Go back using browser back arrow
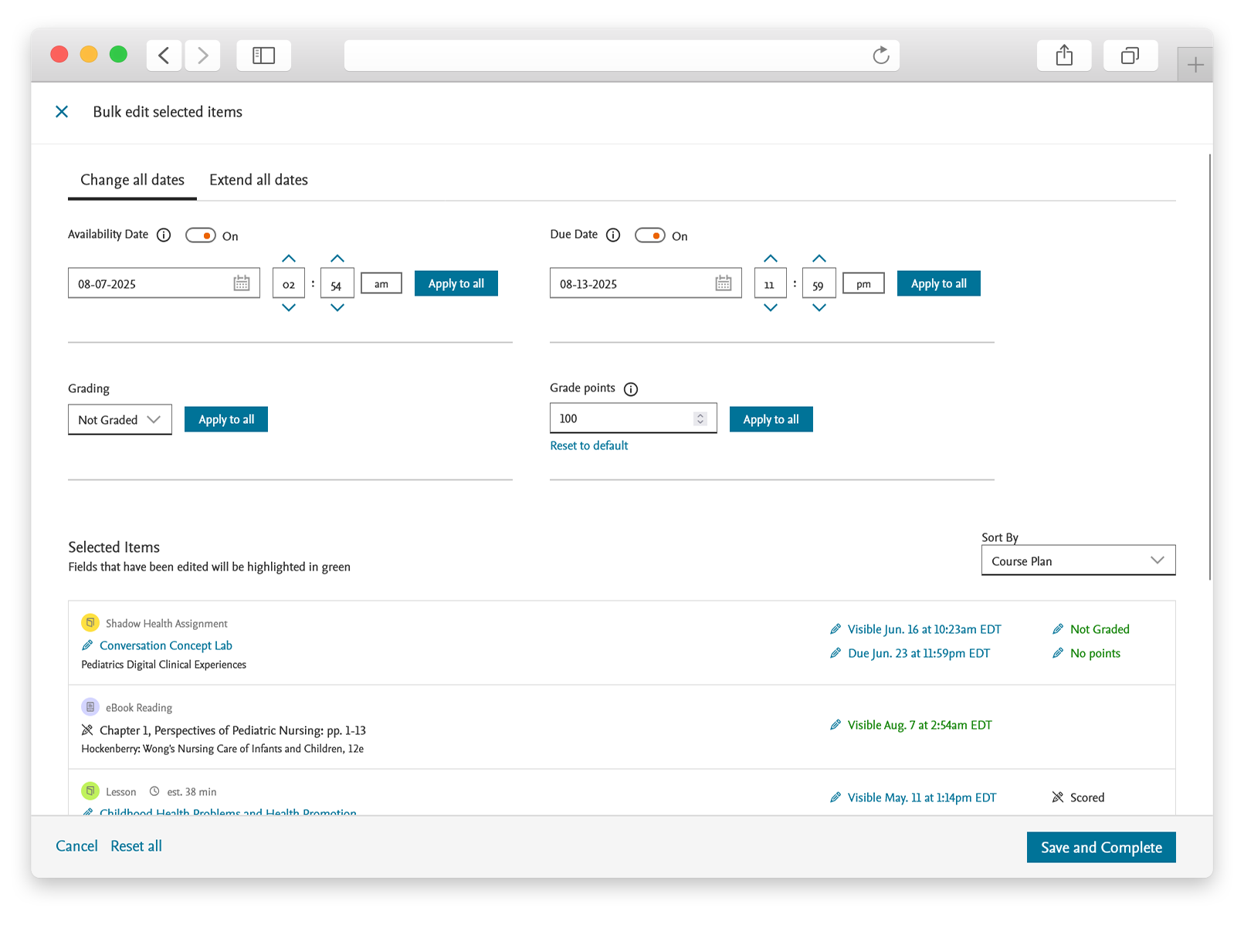Screen dimensions: 1244x938 point(164,56)
